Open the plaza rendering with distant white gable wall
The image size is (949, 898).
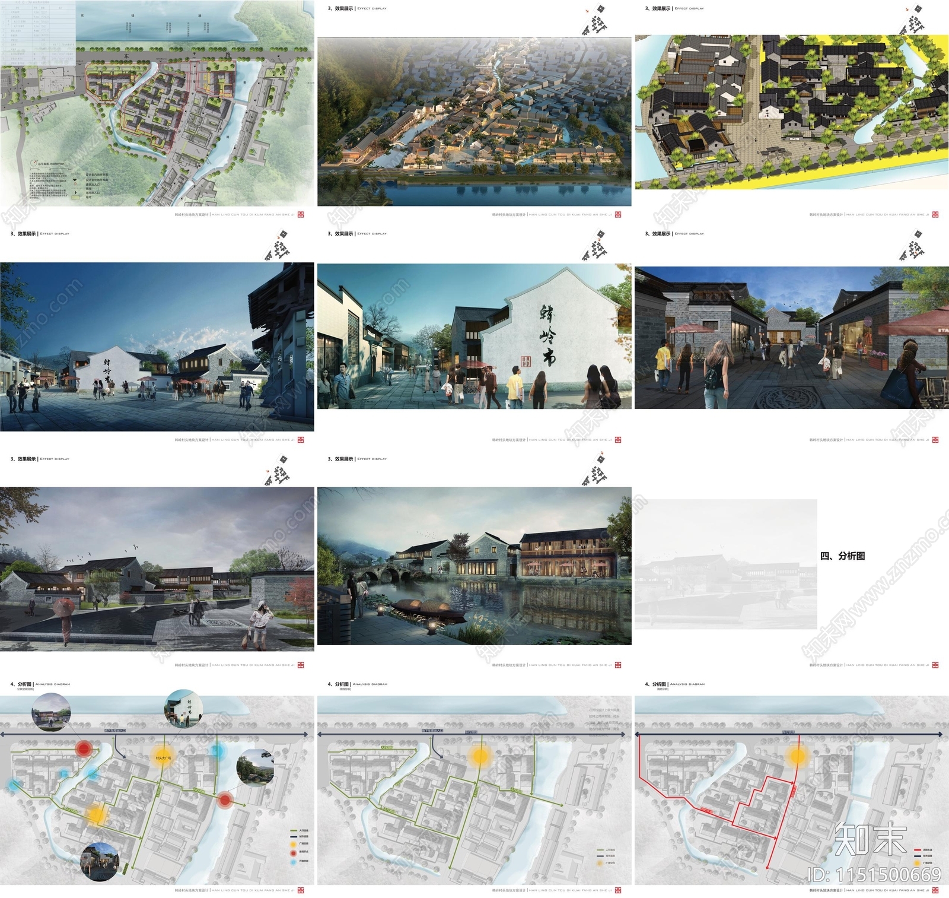coord(157,347)
